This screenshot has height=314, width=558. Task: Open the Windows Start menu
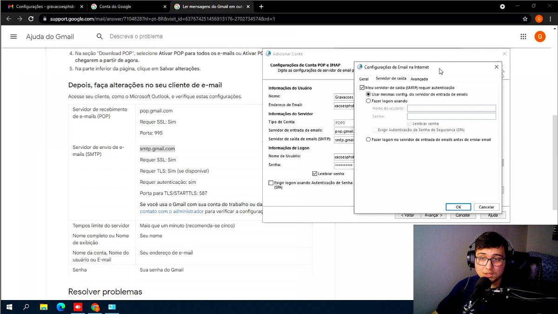point(9,307)
